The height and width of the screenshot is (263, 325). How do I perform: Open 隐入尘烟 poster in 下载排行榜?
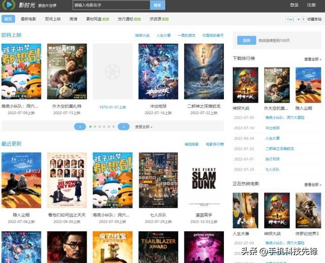tap(308, 85)
